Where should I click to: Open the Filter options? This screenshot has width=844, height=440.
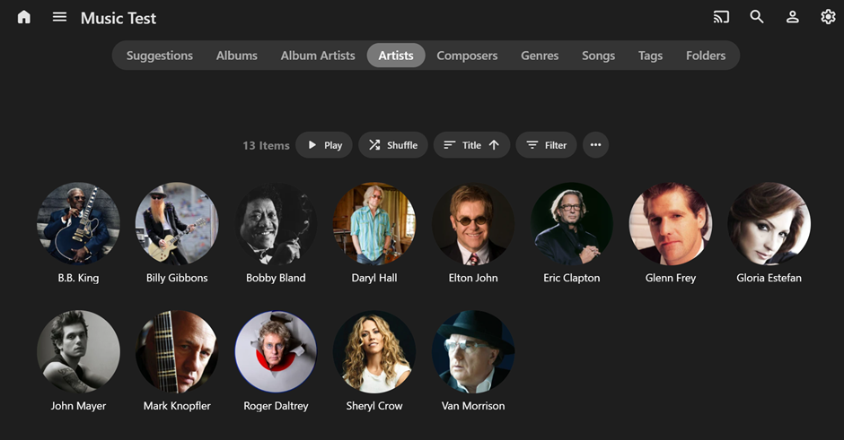tap(546, 145)
